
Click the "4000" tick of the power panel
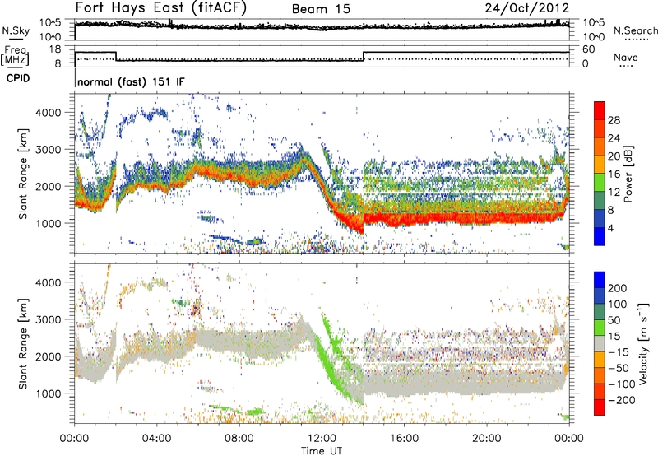coord(48,113)
